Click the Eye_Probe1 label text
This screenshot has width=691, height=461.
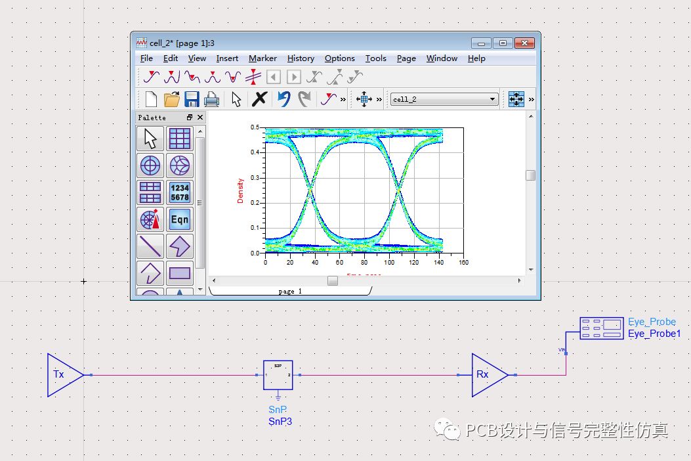654,334
